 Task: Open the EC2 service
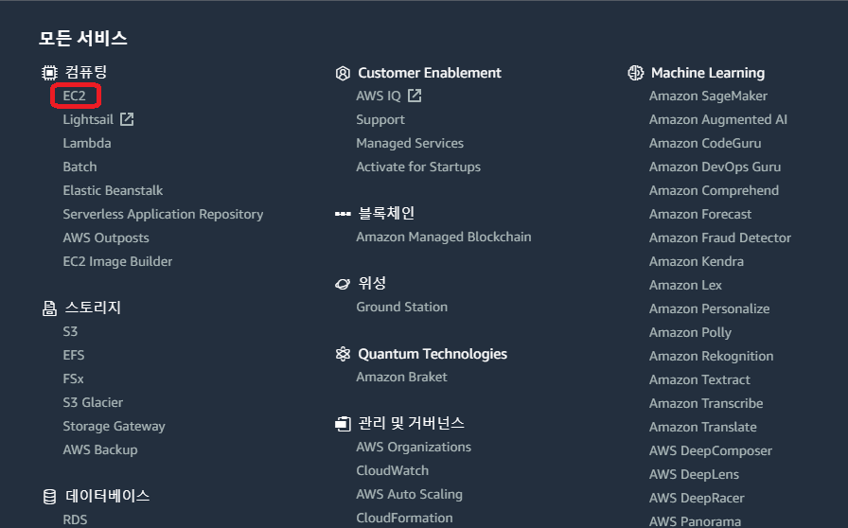pyautogui.click(x=75, y=96)
